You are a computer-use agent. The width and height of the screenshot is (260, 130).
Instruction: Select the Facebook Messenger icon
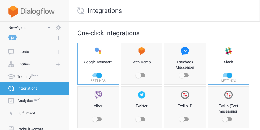point(185,51)
